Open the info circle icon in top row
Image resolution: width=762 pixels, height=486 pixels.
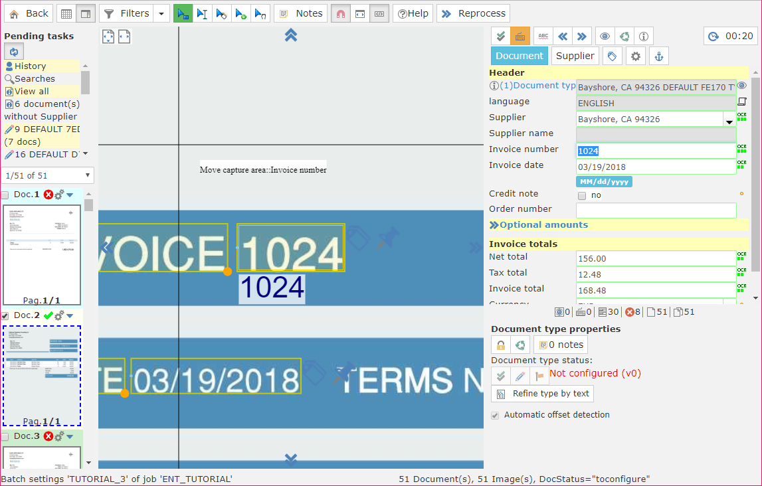click(644, 37)
